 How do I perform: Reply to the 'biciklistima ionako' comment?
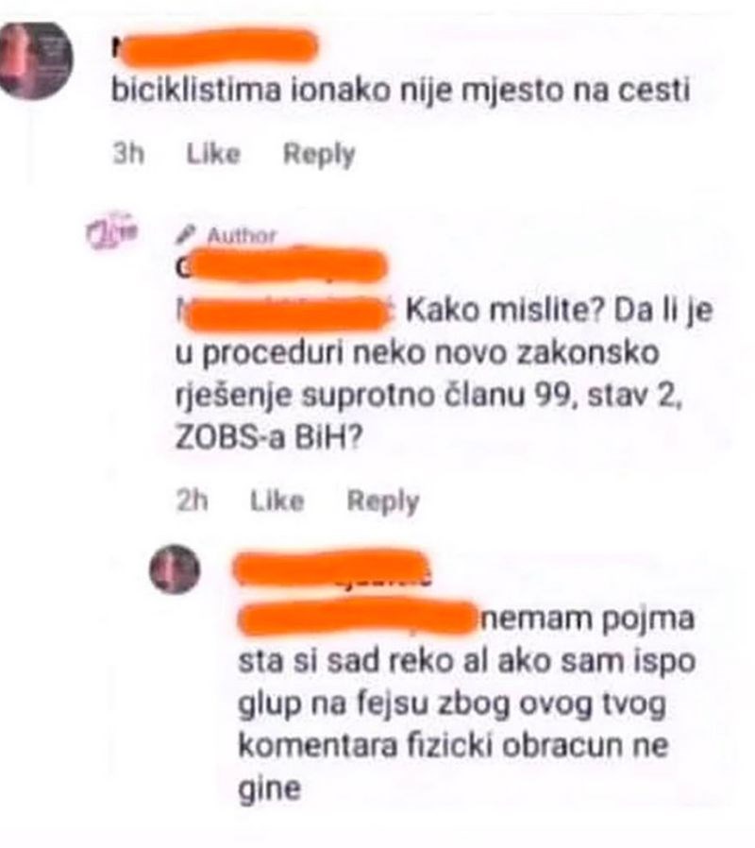click(319, 155)
